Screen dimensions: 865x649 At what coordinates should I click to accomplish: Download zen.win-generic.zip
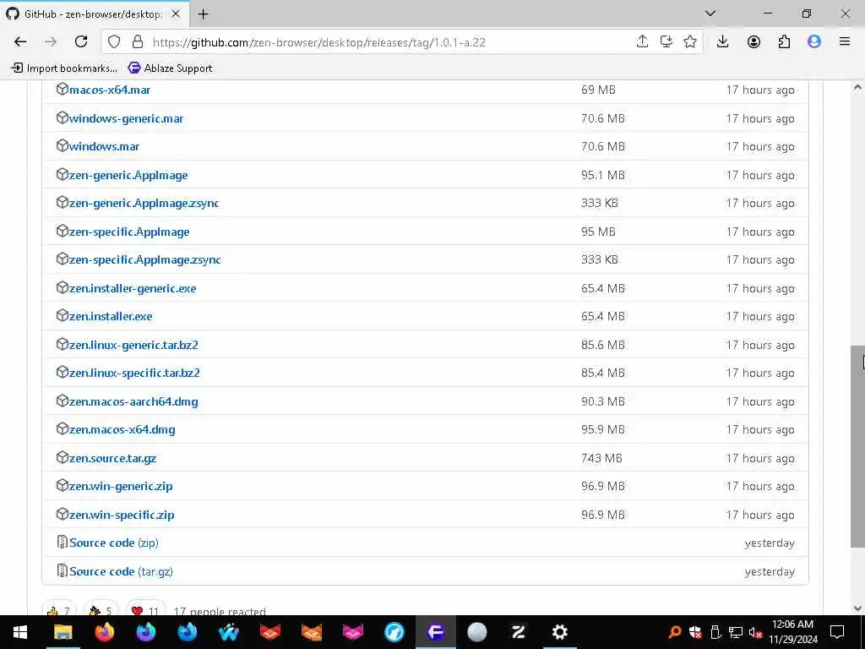pyautogui.click(x=121, y=487)
